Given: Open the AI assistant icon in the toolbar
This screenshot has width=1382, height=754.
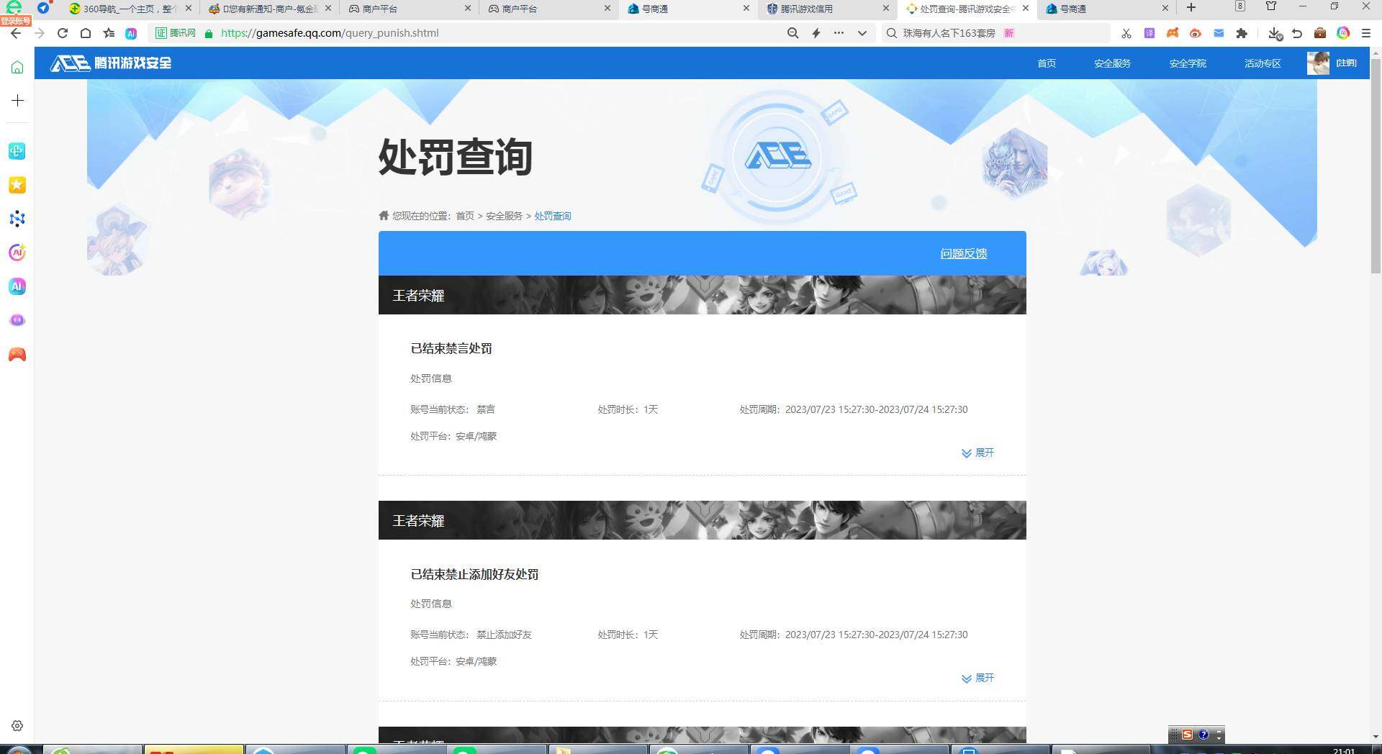Looking at the screenshot, I should coord(1343,33).
